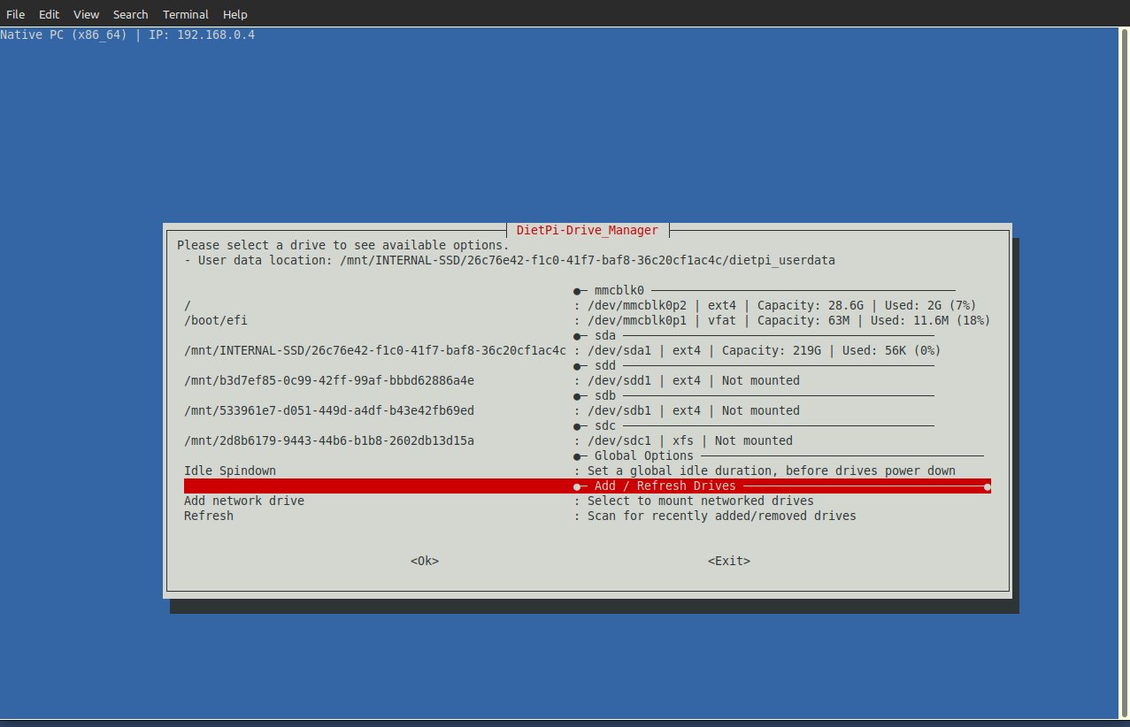
Task: Choose the Refresh option
Action: (x=209, y=516)
